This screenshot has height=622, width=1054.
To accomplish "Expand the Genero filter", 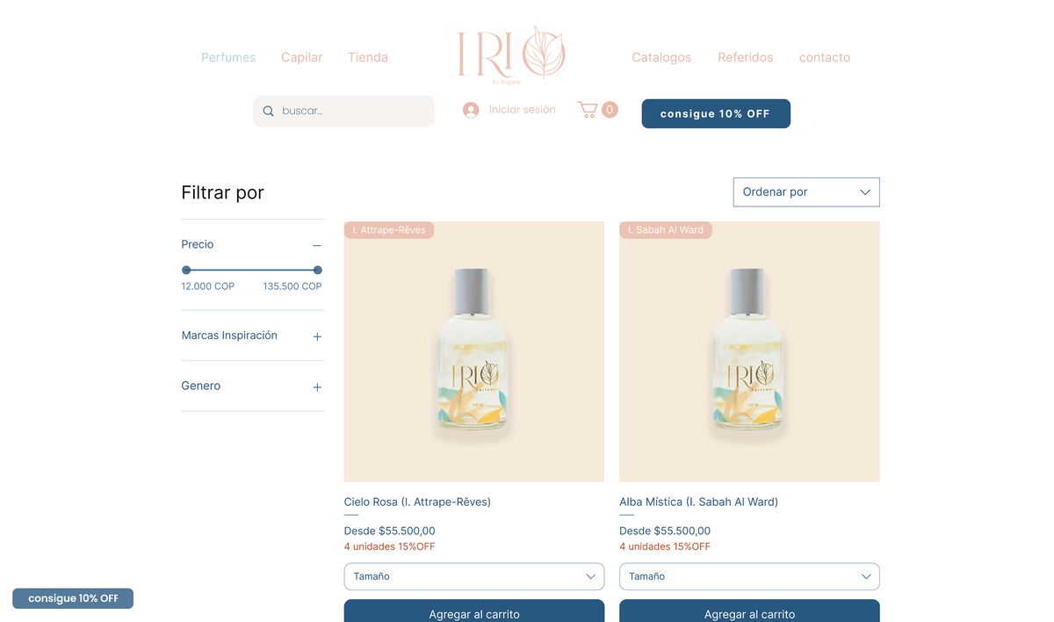I will (317, 387).
